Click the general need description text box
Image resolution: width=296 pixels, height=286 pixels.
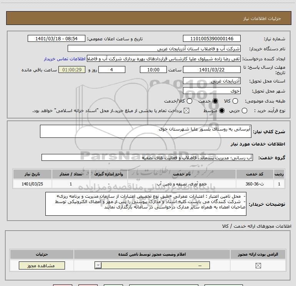coord(146,131)
